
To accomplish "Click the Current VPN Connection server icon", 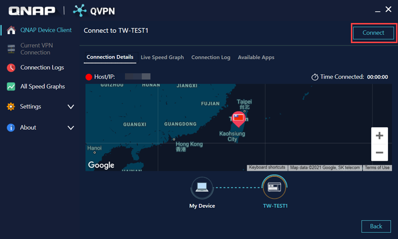I will (x=11, y=49).
